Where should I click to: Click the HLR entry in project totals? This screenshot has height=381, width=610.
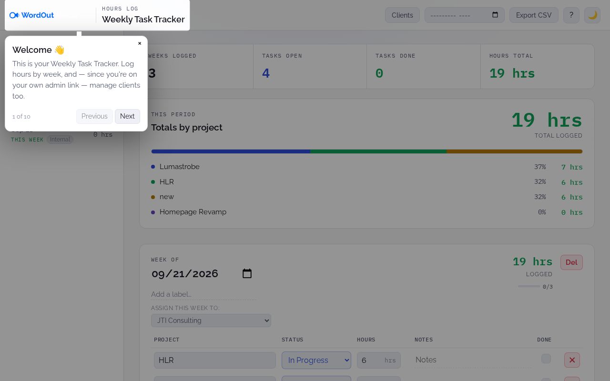pyautogui.click(x=367, y=182)
